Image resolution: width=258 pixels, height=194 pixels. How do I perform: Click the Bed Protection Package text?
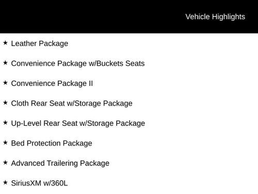pyautogui.click(x=52, y=143)
